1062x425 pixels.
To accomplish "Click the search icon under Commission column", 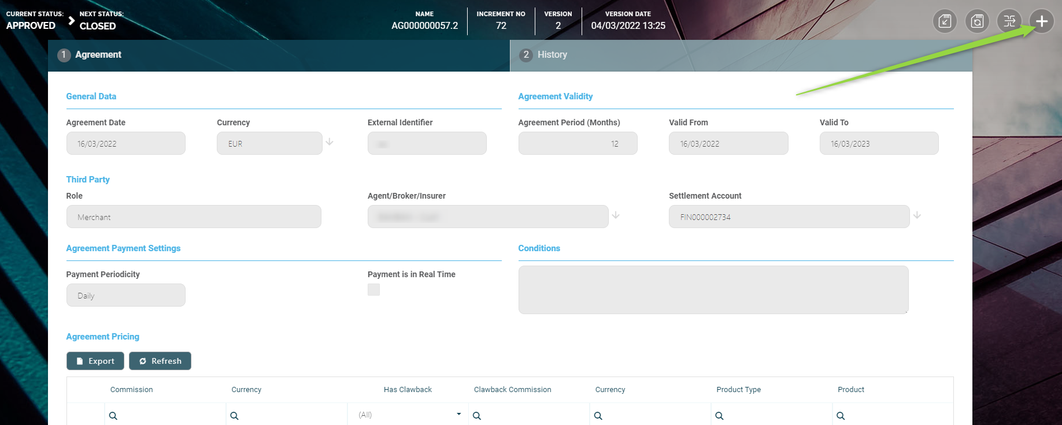I will coord(113,416).
